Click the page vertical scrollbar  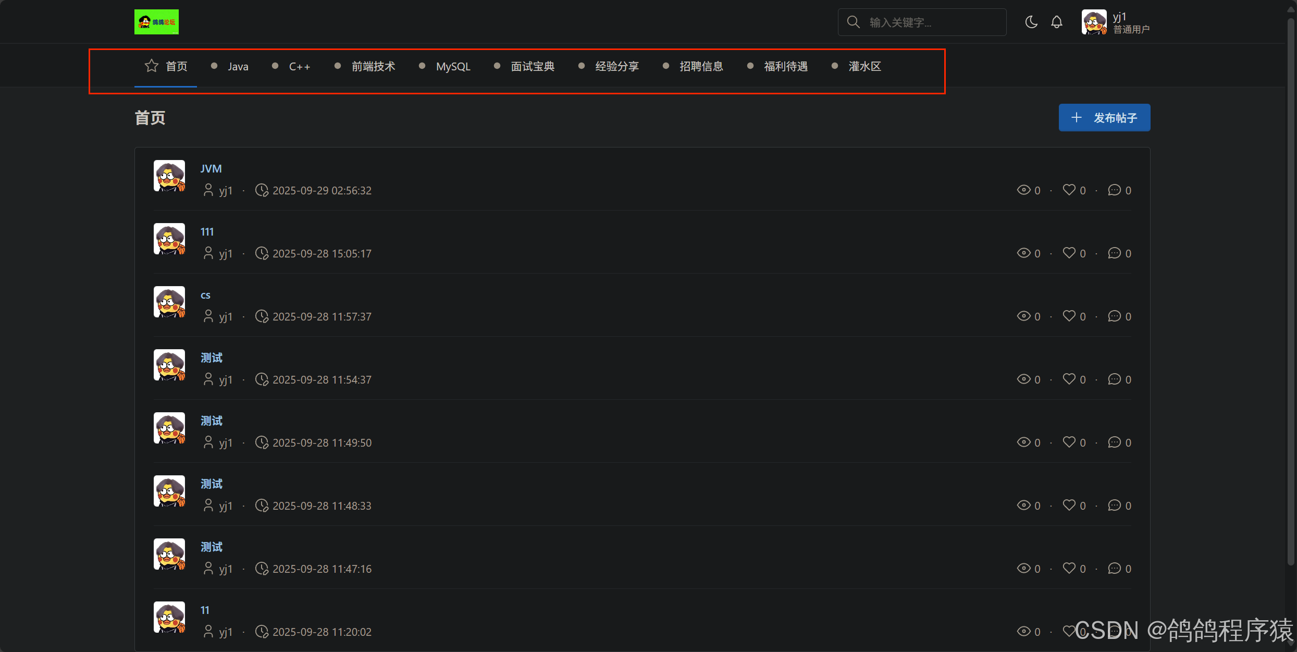pyautogui.click(x=1291, y=292)
